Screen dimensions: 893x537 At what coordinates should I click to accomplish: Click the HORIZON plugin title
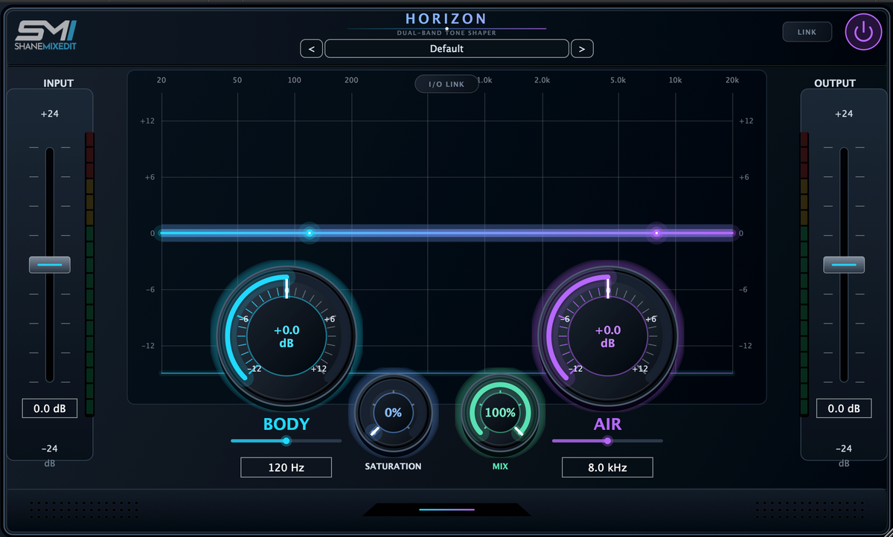click(446, 19)
